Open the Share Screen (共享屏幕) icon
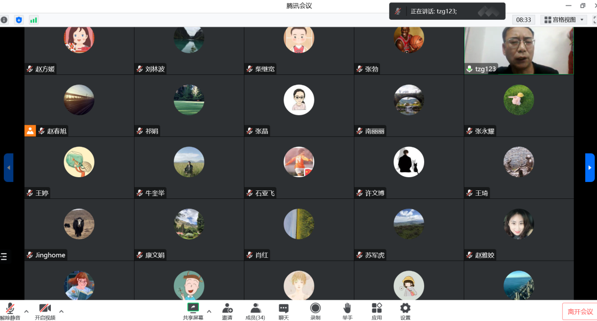The width and height of the screenshot is (597, 321). (x=193, y=308)
